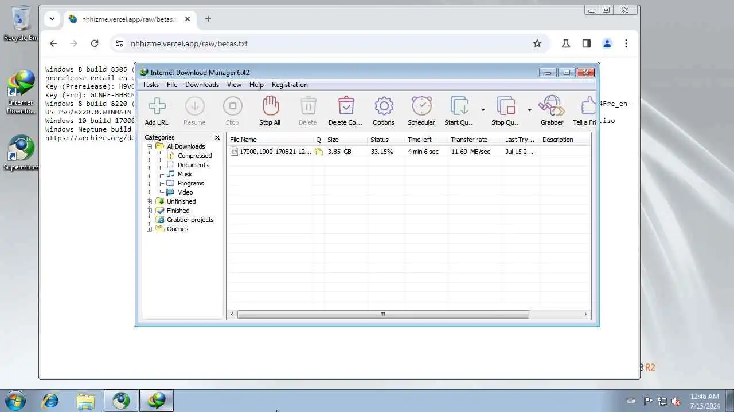Select the Music category
The height and width of the screenshot is (412, 734).
point(185,174)
